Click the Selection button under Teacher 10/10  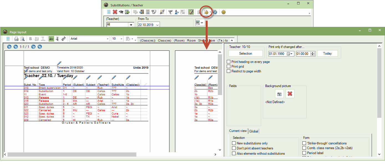point(245,53)
